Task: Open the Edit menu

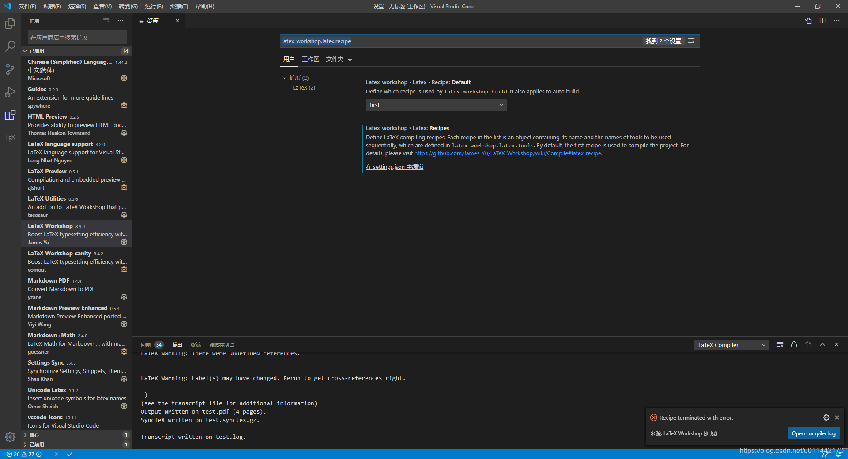Action: coord(52,6)
